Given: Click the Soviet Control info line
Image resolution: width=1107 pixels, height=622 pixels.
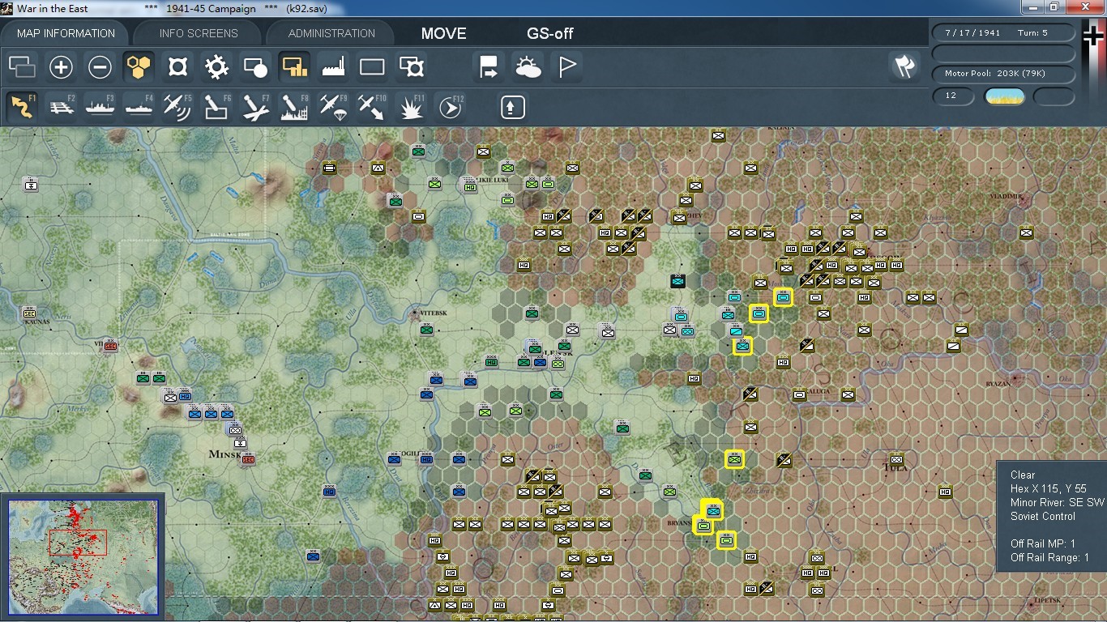Looking at the screenshot, I should point(1043,516).
